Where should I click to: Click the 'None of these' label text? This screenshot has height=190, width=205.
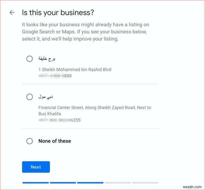(x=55, y=141)
